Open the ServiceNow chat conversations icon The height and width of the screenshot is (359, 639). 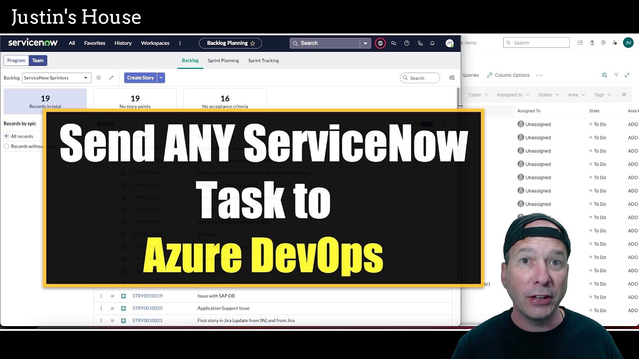(x=394, y=43)
